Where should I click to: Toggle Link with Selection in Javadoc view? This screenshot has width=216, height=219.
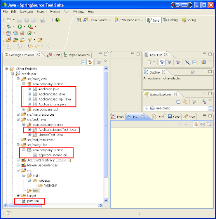click(x=195, y=124)
